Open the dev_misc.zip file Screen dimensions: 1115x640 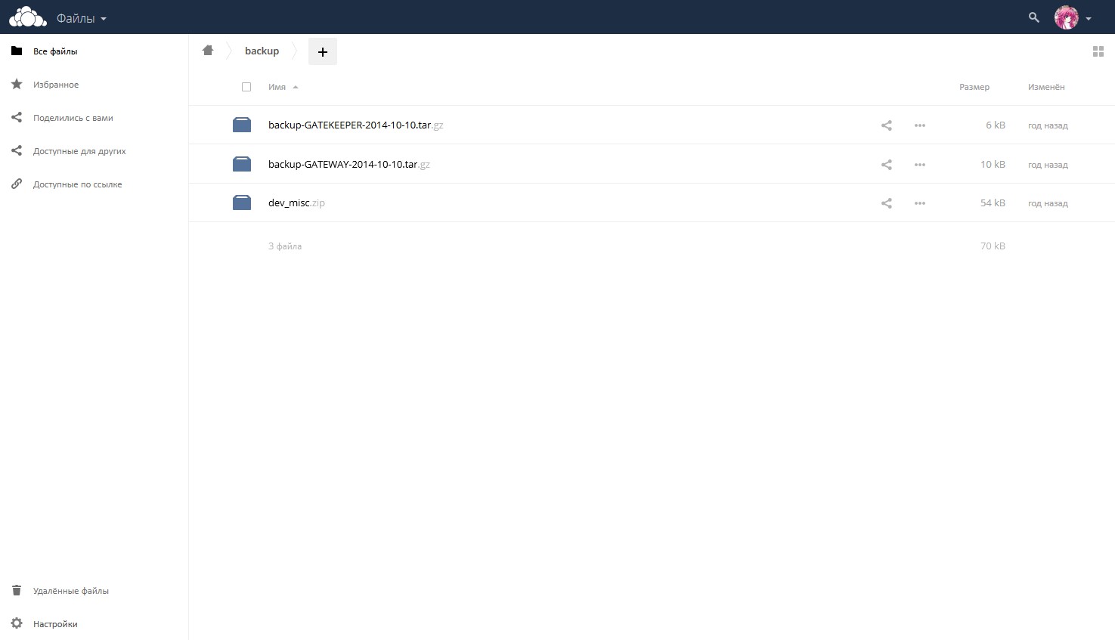click(296, 203)
